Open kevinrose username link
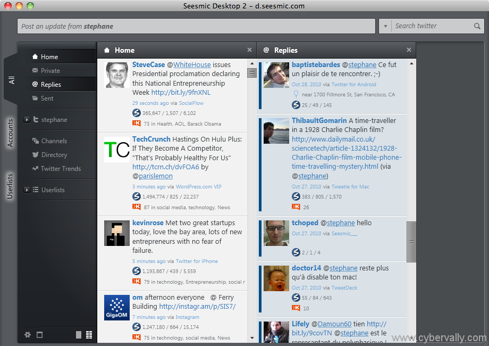Image resolution: width=489 pixels, height=346 pixels. [x=148, y=223]
